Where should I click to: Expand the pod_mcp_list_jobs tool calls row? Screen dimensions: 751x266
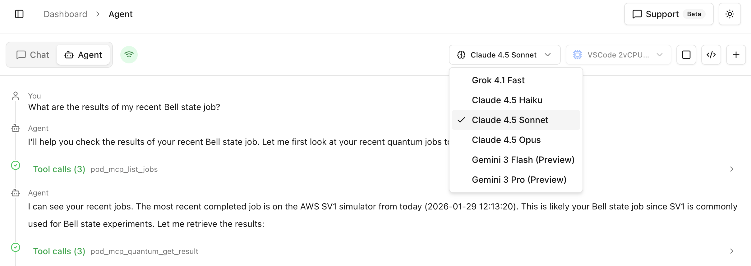731,169
